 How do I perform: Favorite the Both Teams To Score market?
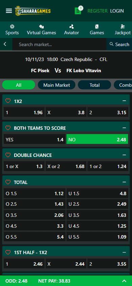(x=8, y=128)
